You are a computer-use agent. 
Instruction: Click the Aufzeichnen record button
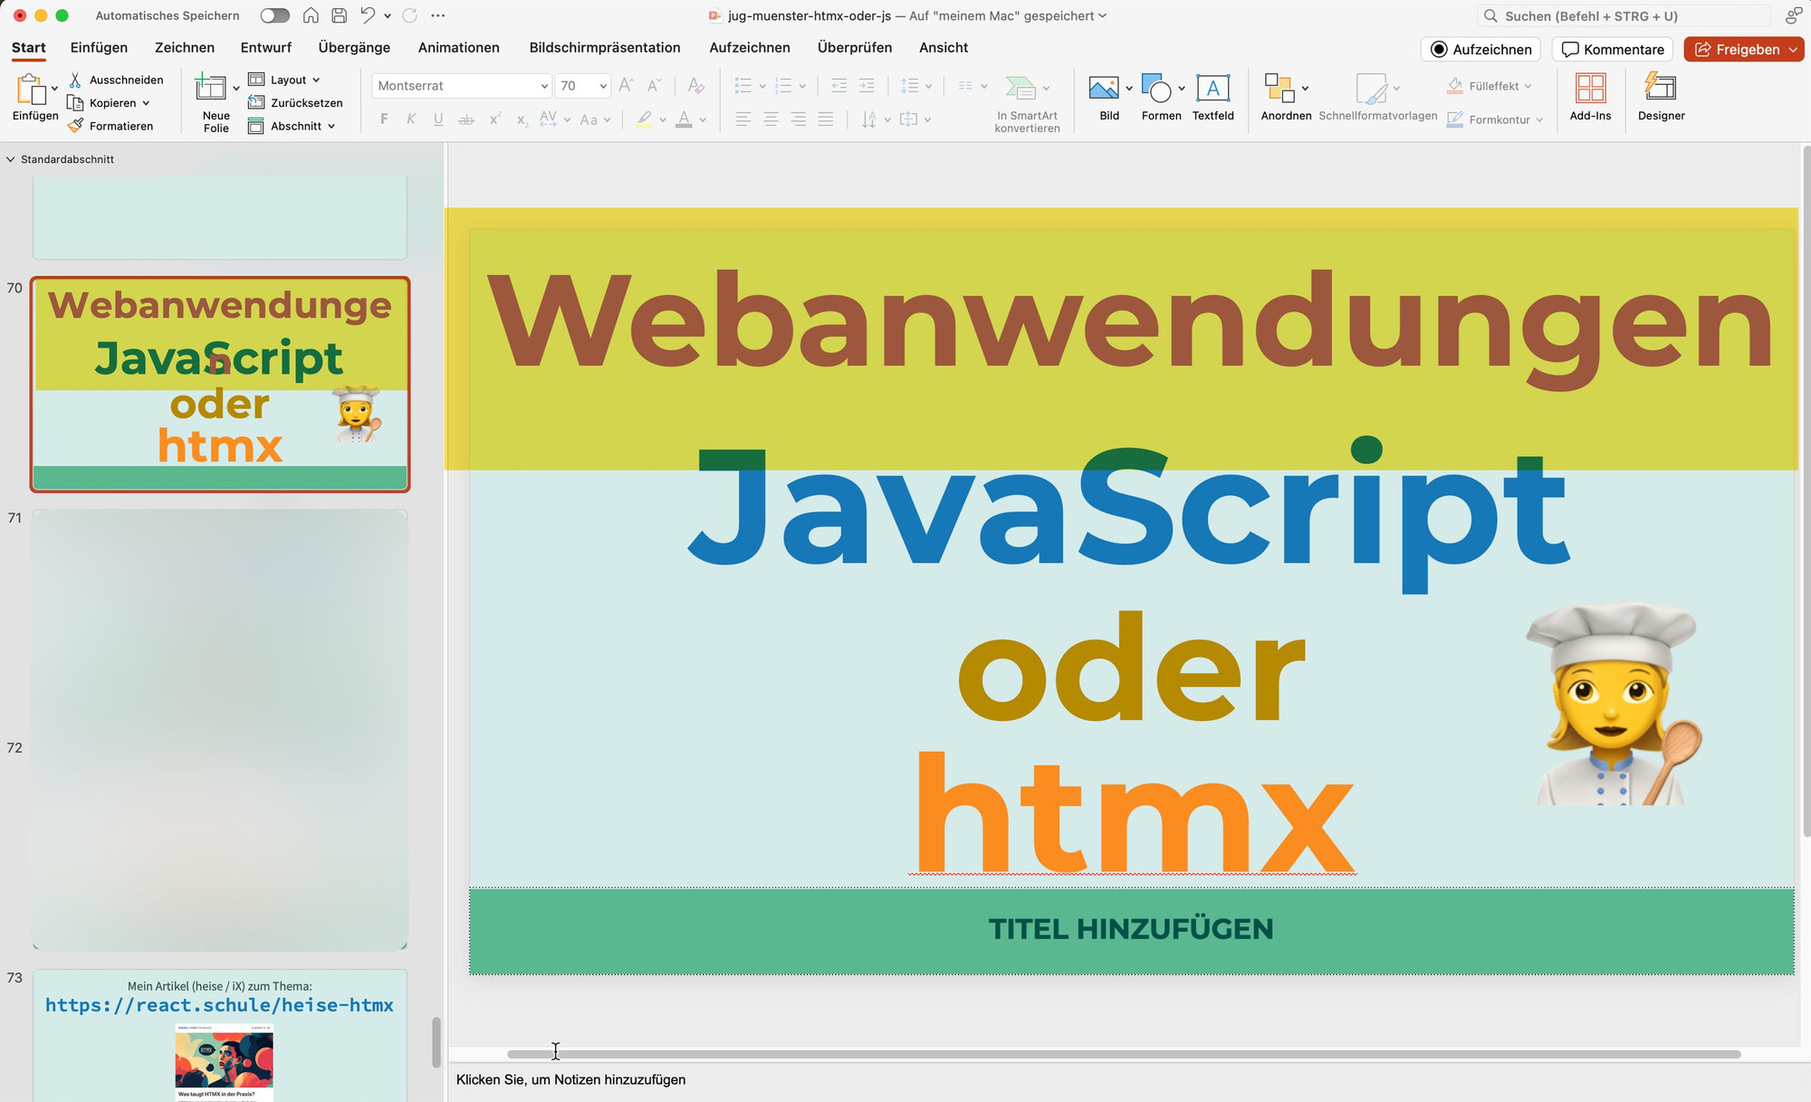tap(1480, 49)
